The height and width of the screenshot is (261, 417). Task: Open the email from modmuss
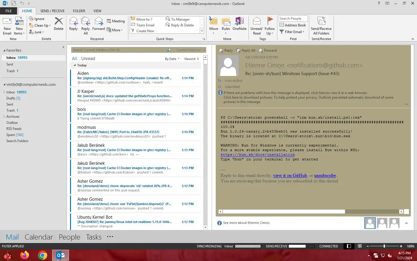136,132
